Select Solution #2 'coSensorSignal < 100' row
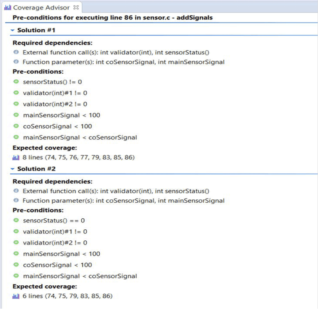 pos(57,265)
